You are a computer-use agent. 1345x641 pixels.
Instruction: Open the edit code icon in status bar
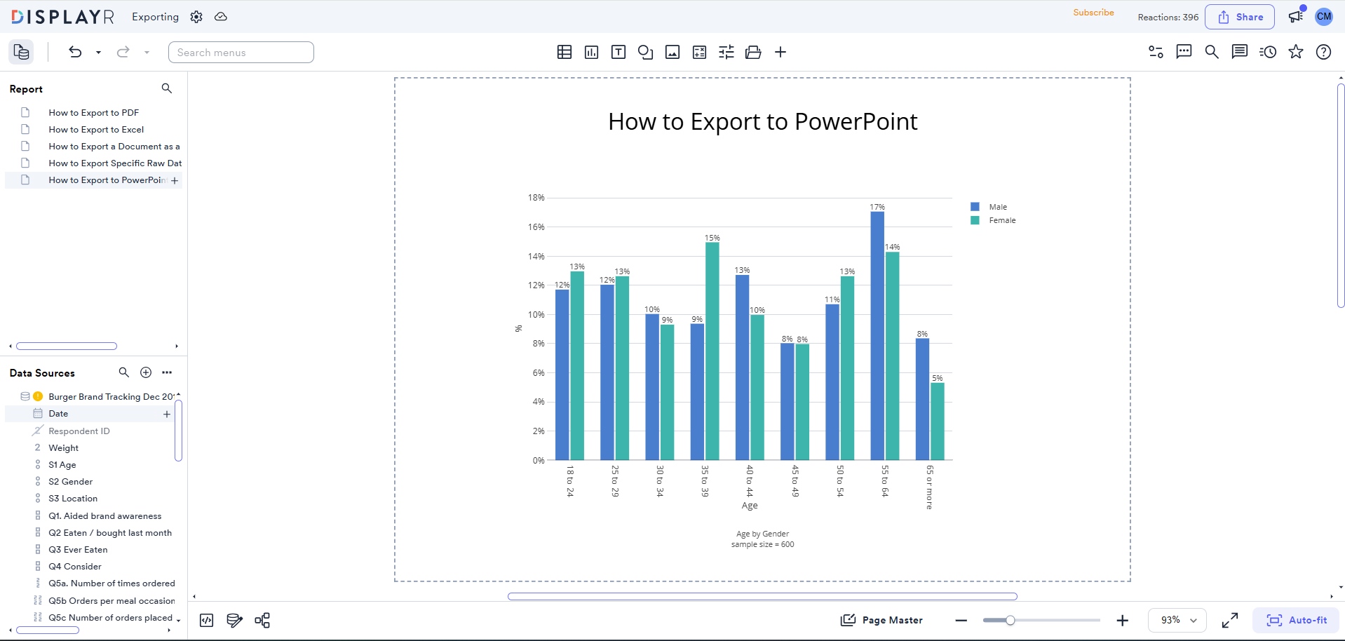(x=206, y=620)
